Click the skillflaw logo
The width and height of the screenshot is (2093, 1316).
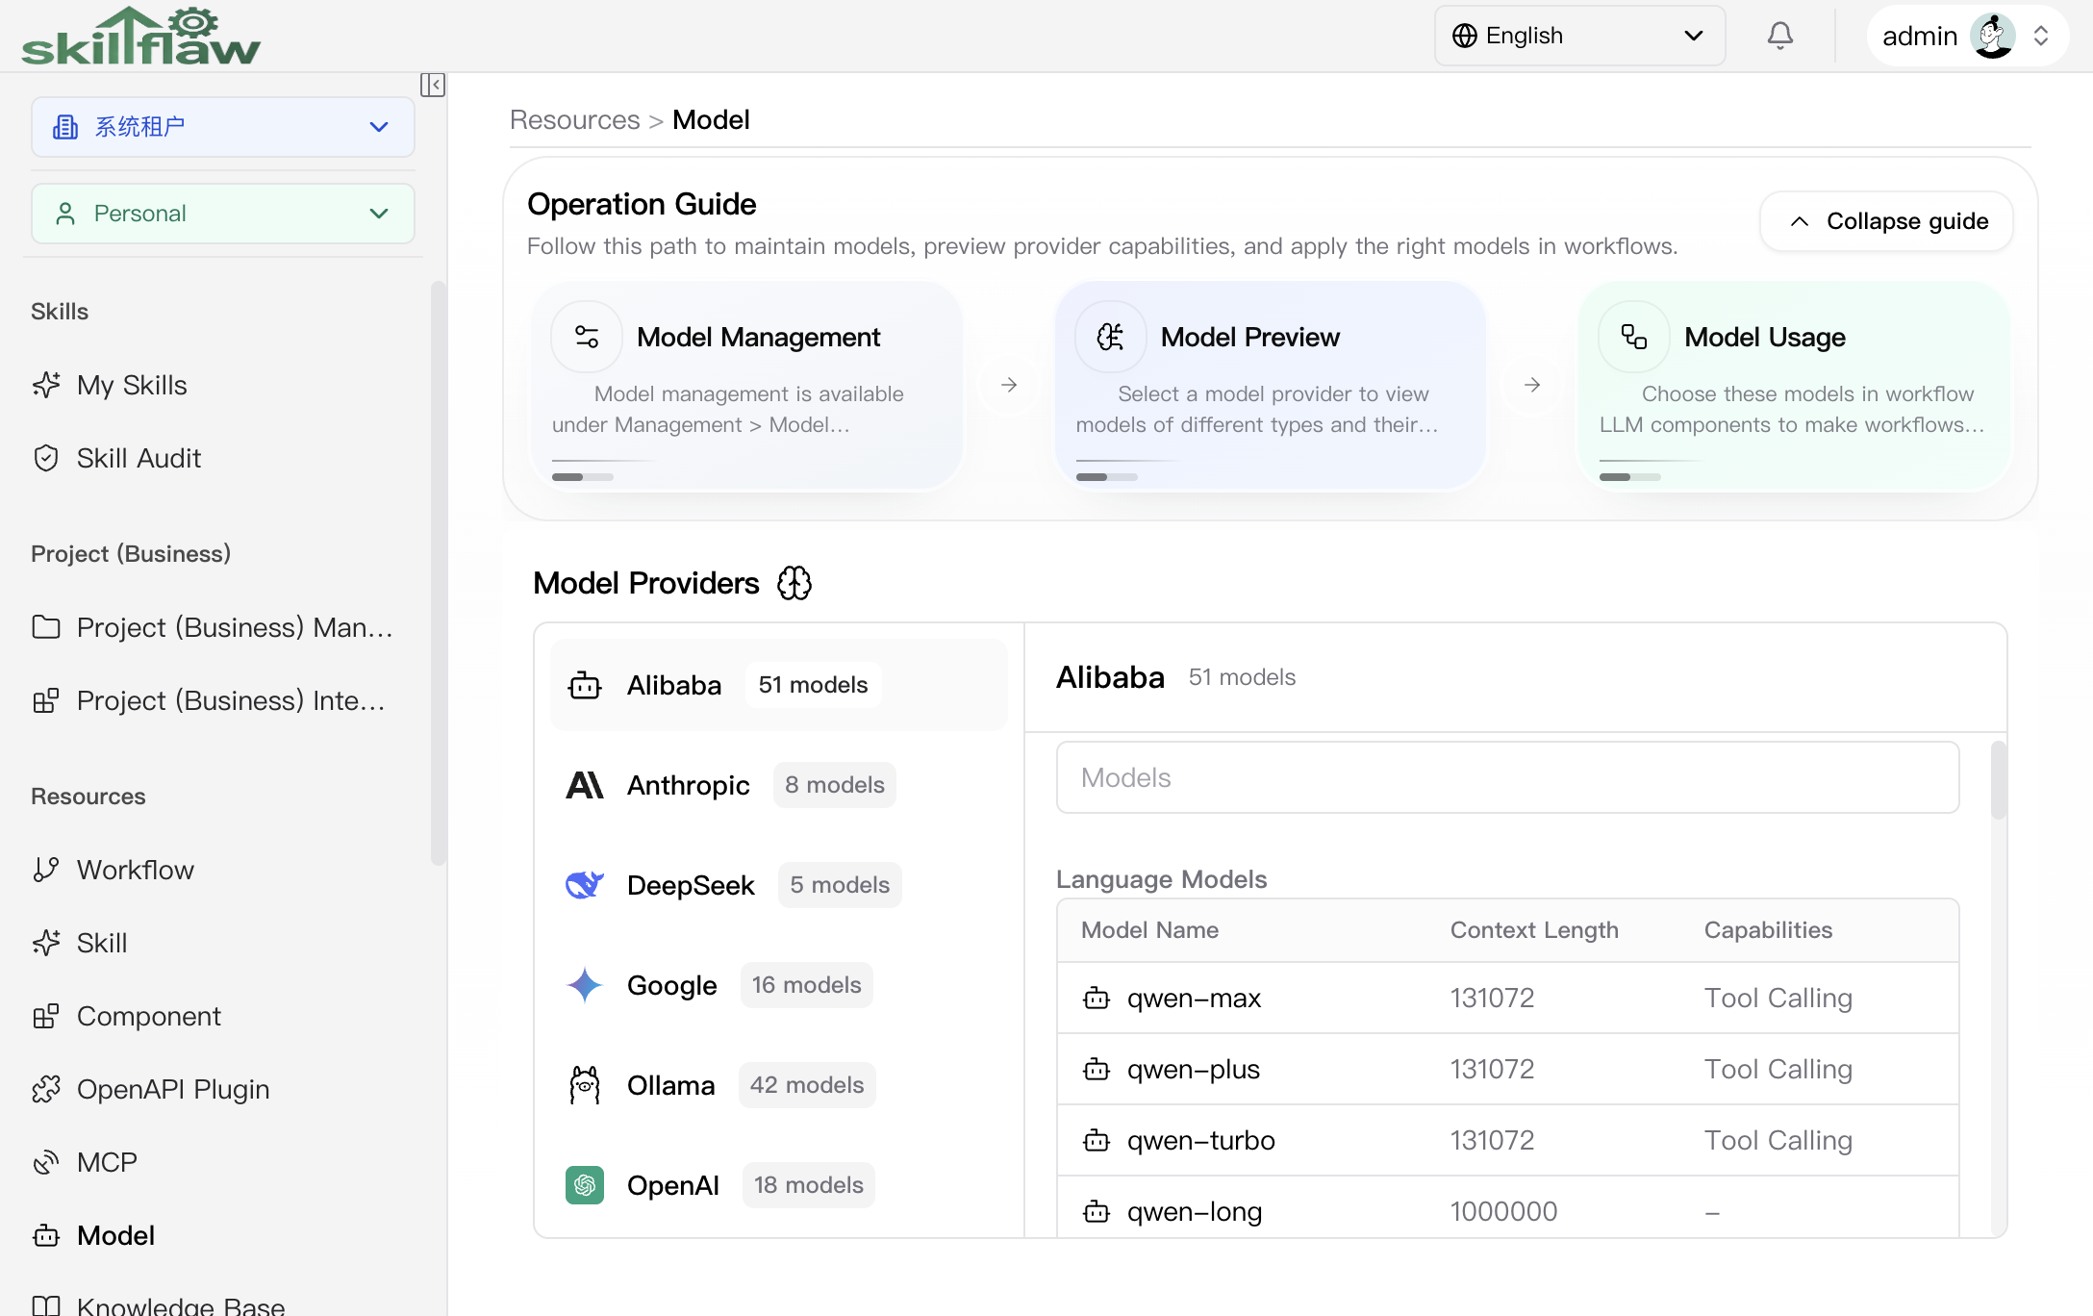point(141,37)
